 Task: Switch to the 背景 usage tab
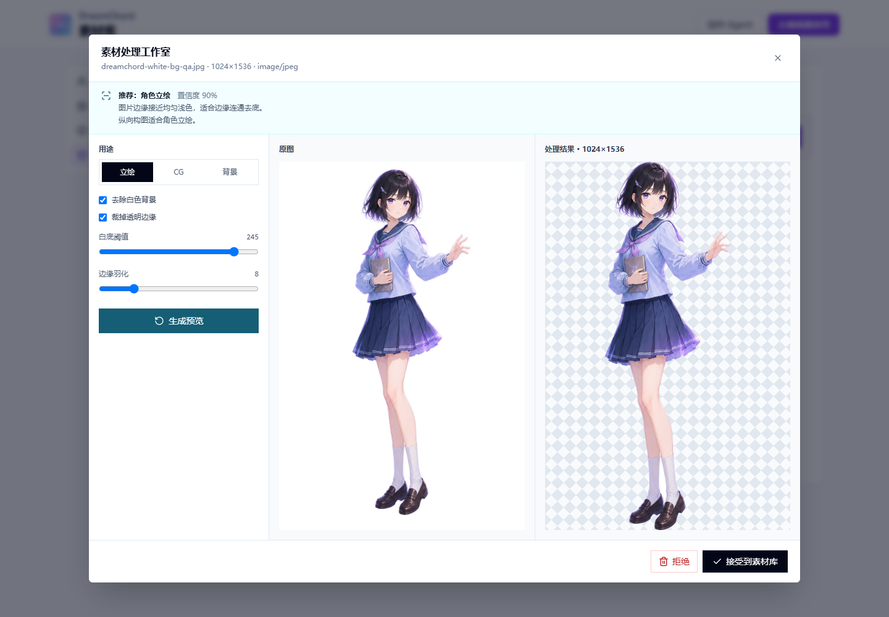coord(230,172)
